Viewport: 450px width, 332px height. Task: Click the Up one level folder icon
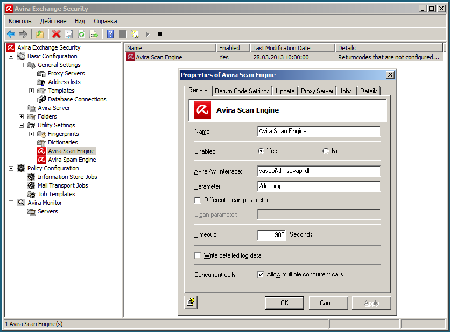[40, 34]
